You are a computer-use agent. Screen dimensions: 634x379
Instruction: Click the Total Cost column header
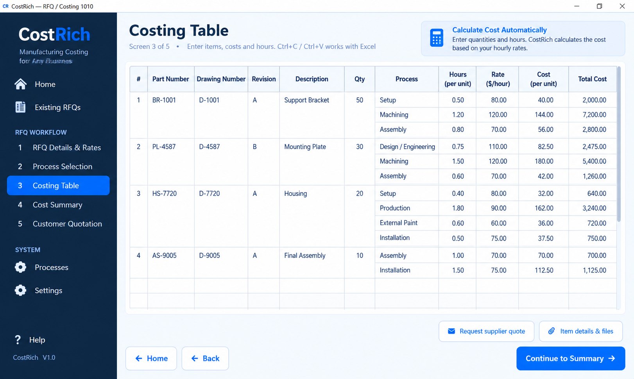click(x=592, y=79)
